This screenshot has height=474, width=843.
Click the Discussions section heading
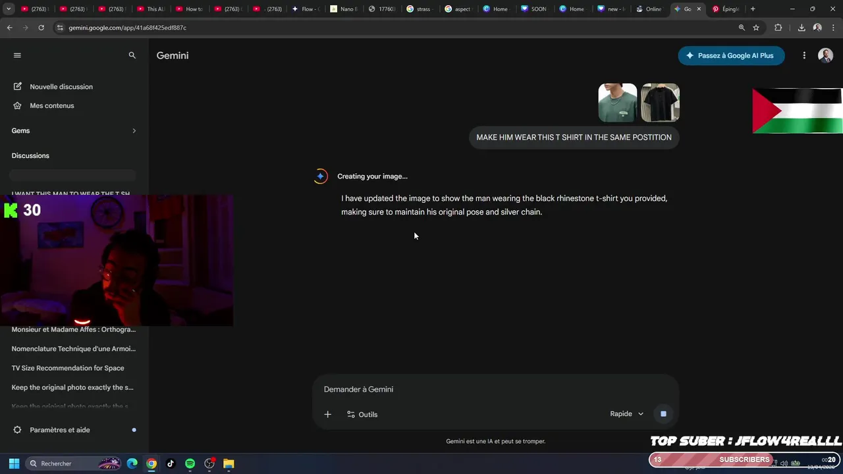point(30,155)
